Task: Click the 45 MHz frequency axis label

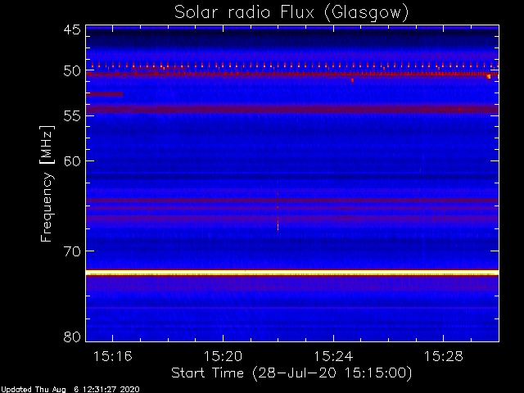Action: pyautogui.click(x=72, y=29)
